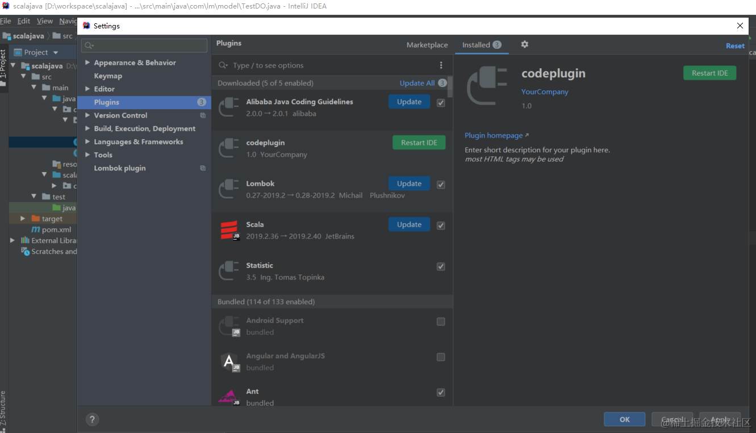Click the External Libraries icon in project tree
756x433 pixels.
pos(25,240)
